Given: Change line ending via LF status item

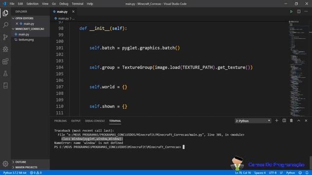Looking at the screenshot, I should pyautogui.click(x=281, y=173).
